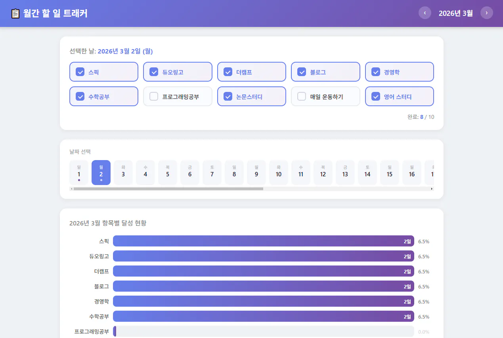This screenshot has height=338, width=503.
Task: Uncheck the 더캠프 task checkbox
Action: click(x=228, y=72)
